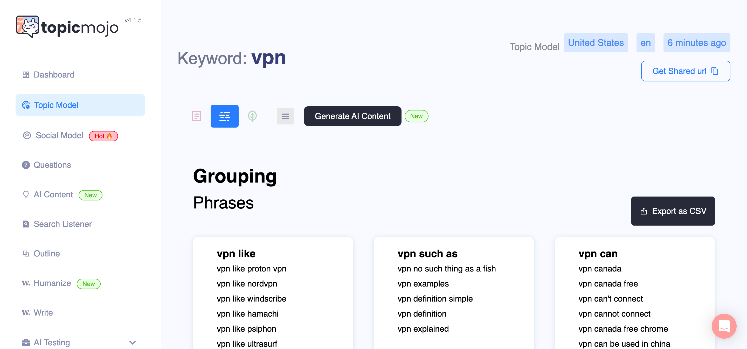Click the gray list lines icon

point(285,116)
